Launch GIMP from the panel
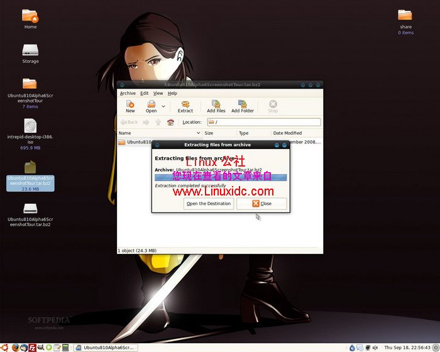 pos(41,348)
